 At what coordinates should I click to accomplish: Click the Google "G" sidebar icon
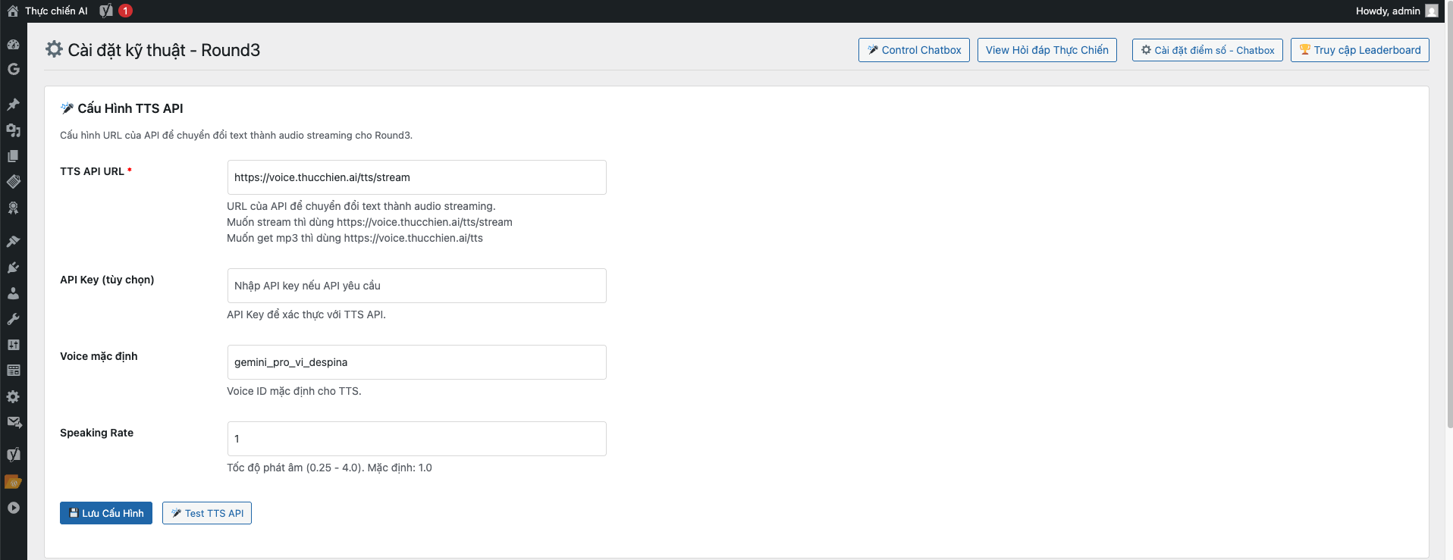[x=13, y=69]
